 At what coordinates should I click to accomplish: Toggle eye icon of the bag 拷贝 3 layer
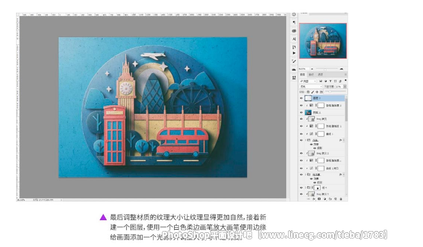point(301,194)
